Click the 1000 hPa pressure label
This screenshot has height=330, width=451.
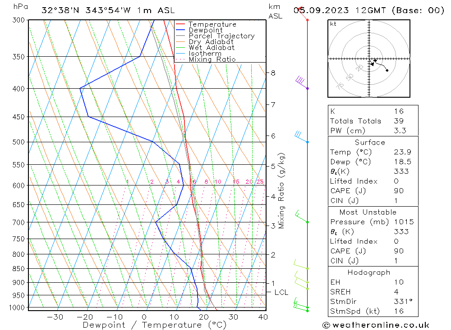17,308
